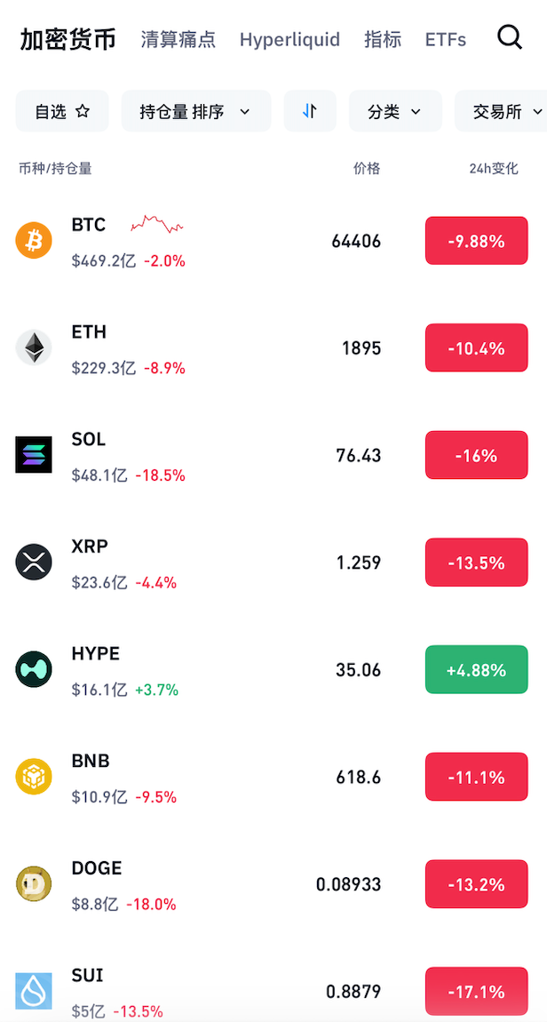Click the Bitcoin coin logo
The width and height of the screenshot is (547, 1022).
pyautogui.click(x=34, y=241)
